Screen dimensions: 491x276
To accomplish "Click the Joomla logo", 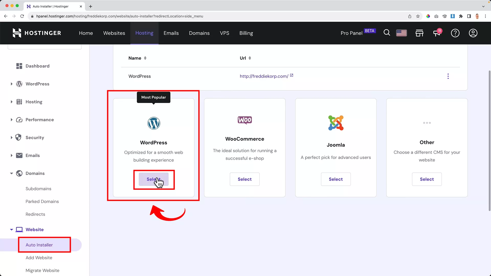I will tap(336, 123).
